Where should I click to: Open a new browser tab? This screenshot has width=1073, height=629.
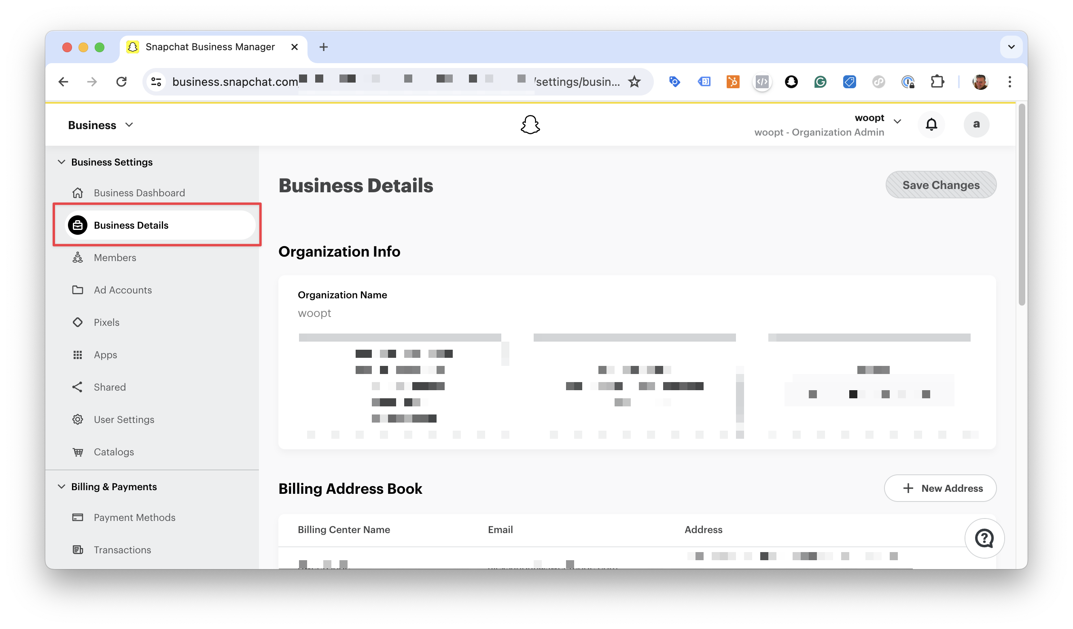[x=323, y=47]
